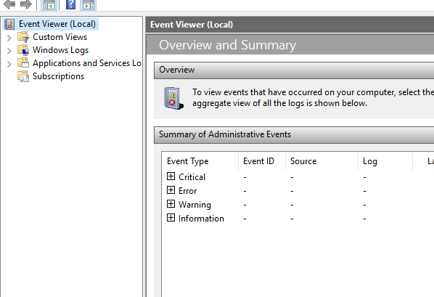Click the Subscriptions folder icon
This screenshot has width=434, height=297.
tap(23, 76)
